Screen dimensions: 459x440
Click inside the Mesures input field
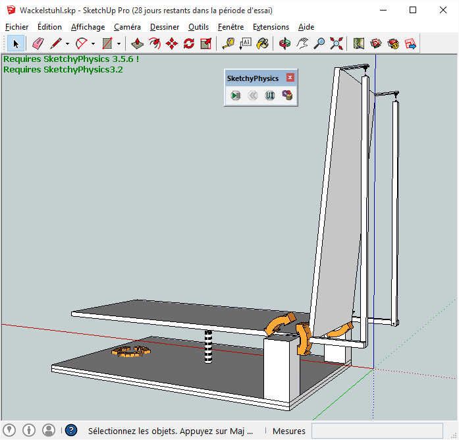coord(377,431)
